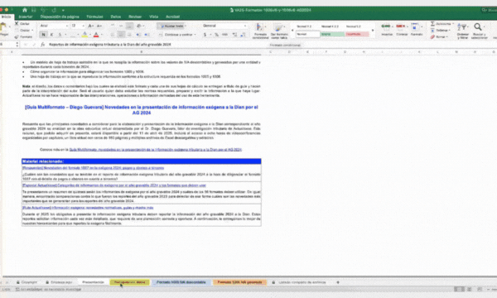Switch to Formato 1005 IVA descontable sheet

[181, 282]
